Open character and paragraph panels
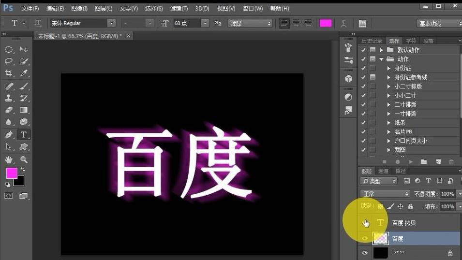This screenshot has height=260, width=462. (362, 23)
